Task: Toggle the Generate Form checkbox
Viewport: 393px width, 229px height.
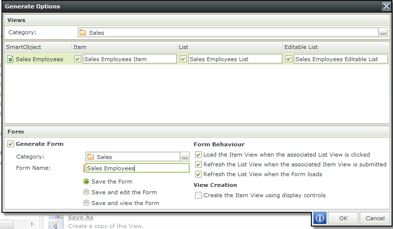Action: coord(11,144)
